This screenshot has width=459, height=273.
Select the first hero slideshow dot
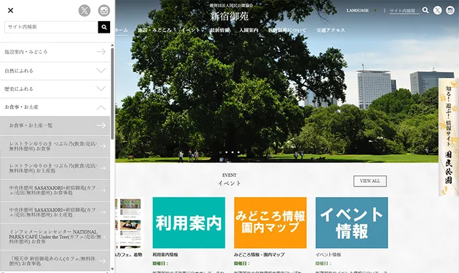click(220, 153)
